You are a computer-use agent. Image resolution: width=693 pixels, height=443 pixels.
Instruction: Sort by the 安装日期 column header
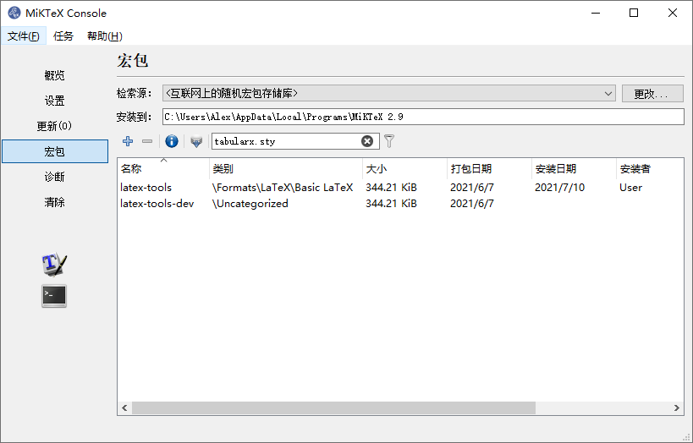[574, 168]
